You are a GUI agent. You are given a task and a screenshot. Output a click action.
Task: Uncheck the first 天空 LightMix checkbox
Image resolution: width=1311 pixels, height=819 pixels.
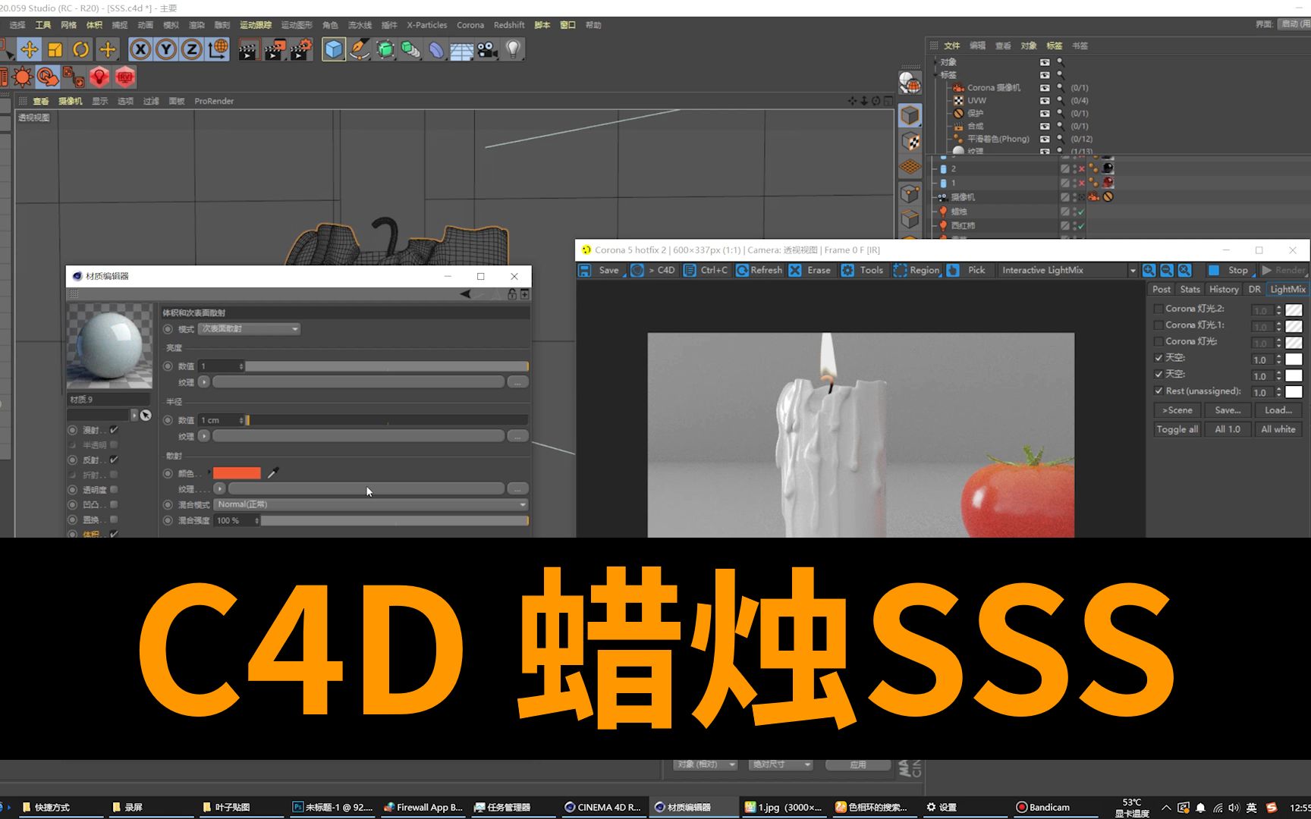click(1159, 358)
